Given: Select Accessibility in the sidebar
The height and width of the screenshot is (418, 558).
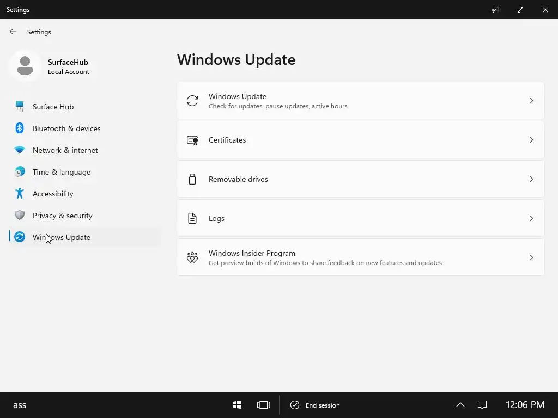Looking at the screenshot, I should click(84, 194).
